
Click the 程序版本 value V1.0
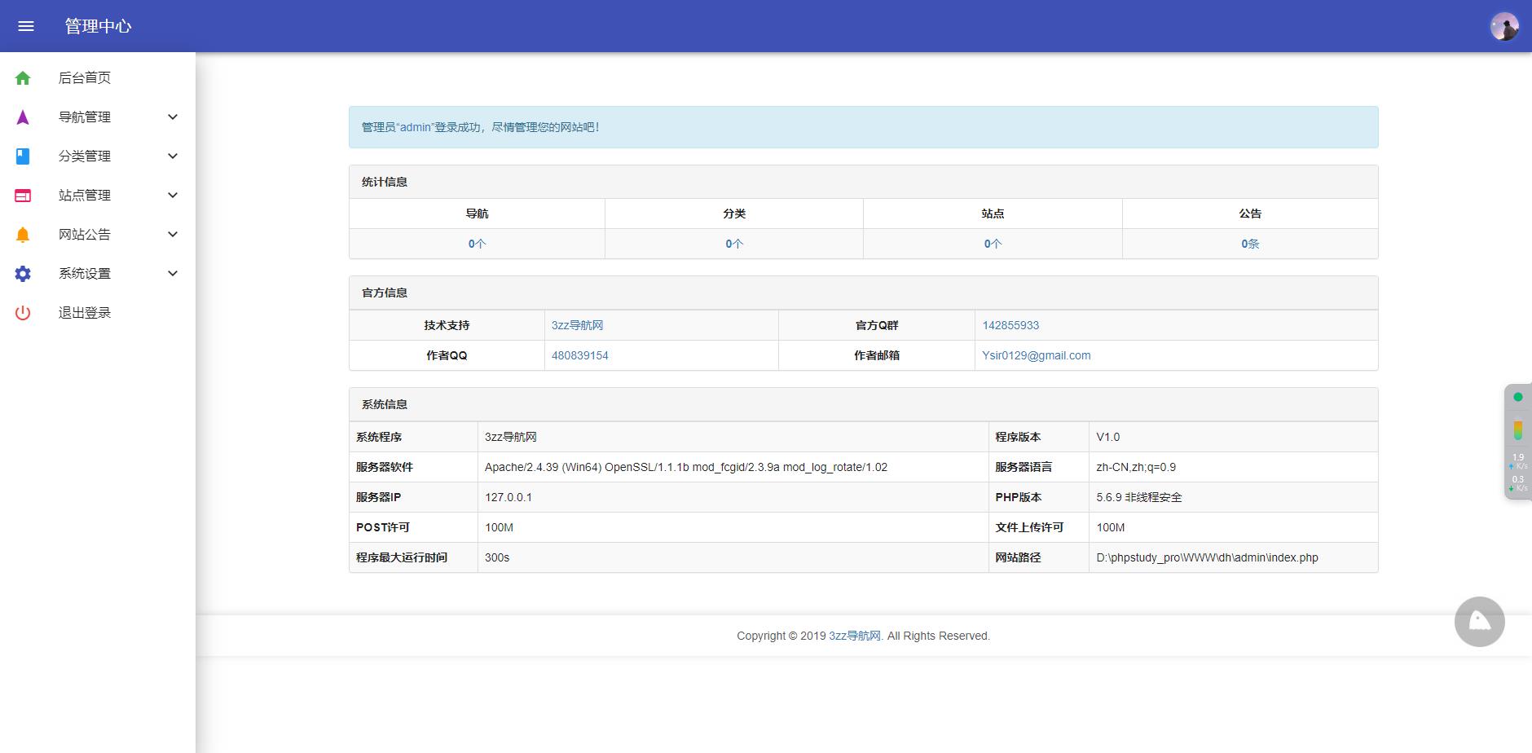1107,437
